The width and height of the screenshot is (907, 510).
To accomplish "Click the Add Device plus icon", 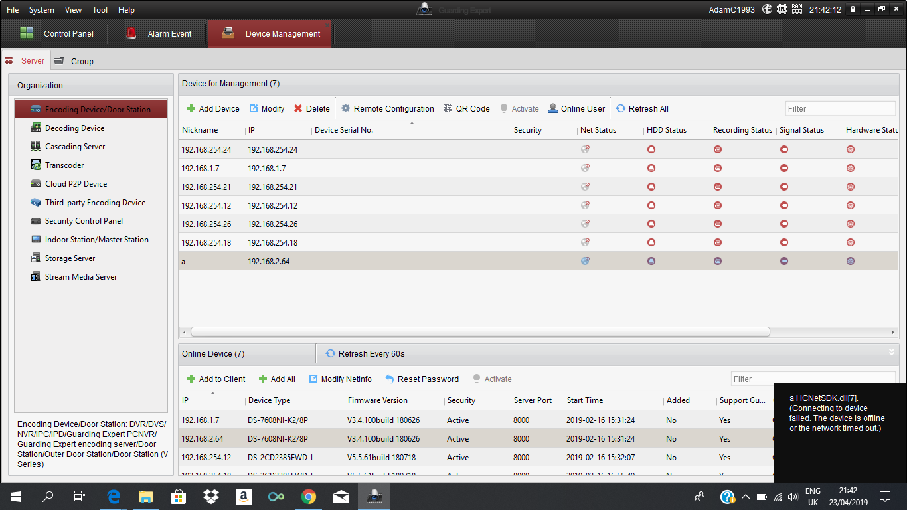I will [x=191, y=109].
